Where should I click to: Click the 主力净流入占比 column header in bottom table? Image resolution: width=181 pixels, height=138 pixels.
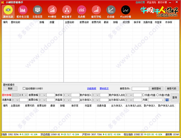tap(133, 106)
